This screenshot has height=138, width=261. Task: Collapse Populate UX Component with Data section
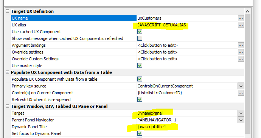tap(7, 72)
